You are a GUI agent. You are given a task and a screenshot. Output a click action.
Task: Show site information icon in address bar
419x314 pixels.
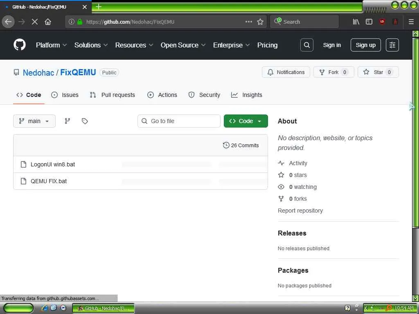point(71,22)
